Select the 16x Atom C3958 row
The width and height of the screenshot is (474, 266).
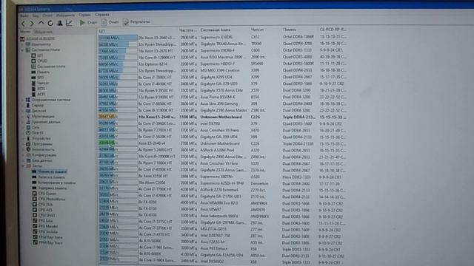[x=222, y=183]
